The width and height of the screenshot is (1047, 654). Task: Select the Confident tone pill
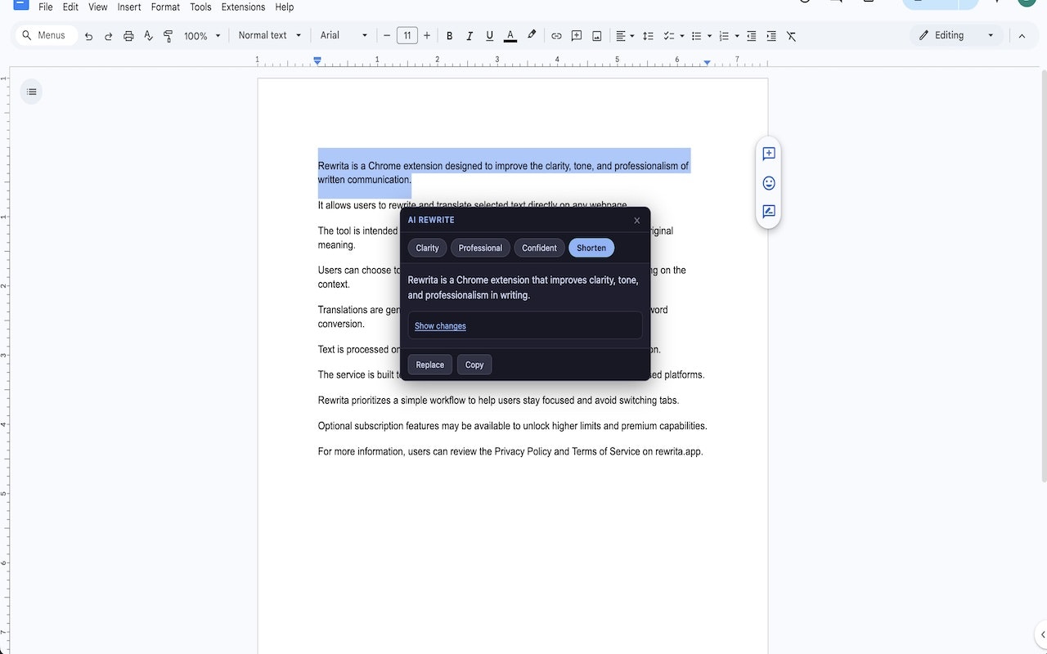coord(539,248)
